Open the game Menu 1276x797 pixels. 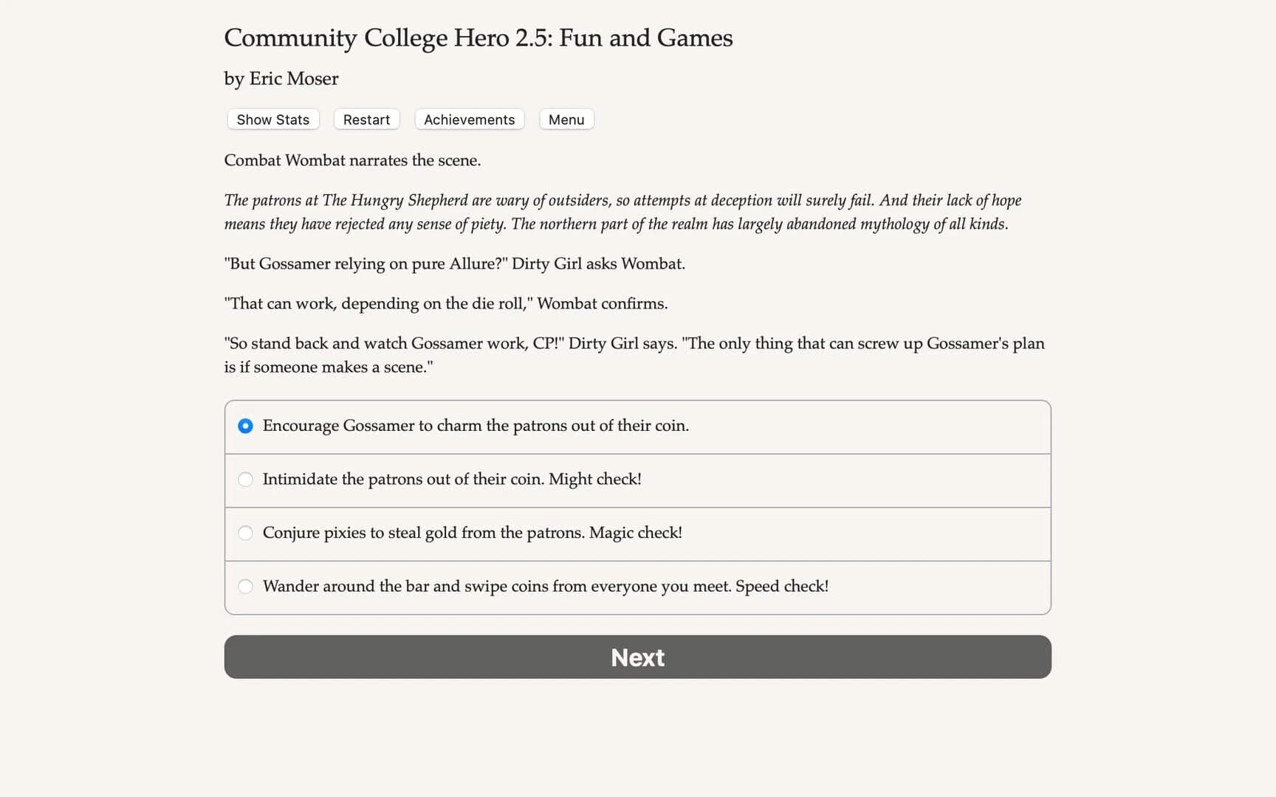pos(566,119)
